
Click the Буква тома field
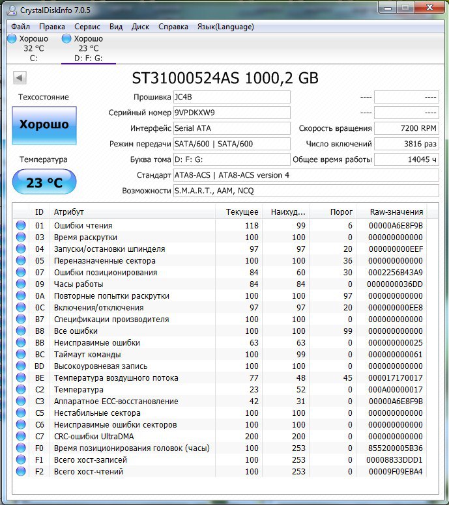click(x=231, y=159)
